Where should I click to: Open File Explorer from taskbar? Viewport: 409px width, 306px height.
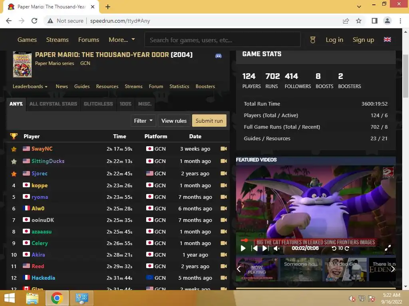click(32, 298)
